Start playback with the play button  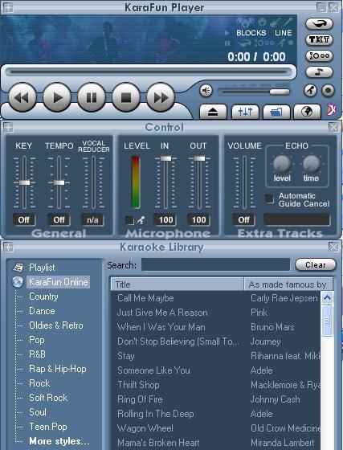pos(57,97)
